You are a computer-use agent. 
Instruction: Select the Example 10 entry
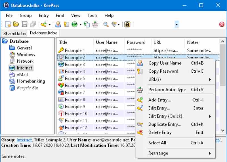pyautogui.click(x=96, y=114)
